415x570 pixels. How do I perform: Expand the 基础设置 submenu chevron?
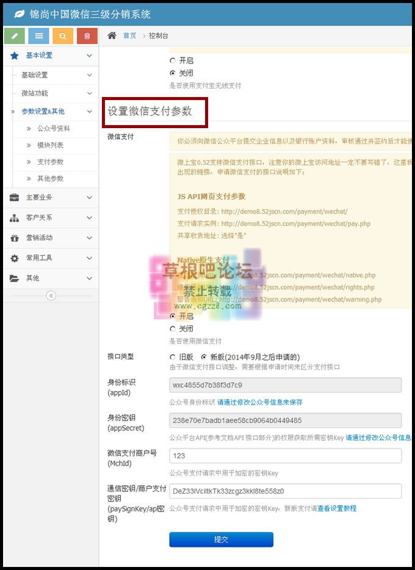click(x=89, y=75)
